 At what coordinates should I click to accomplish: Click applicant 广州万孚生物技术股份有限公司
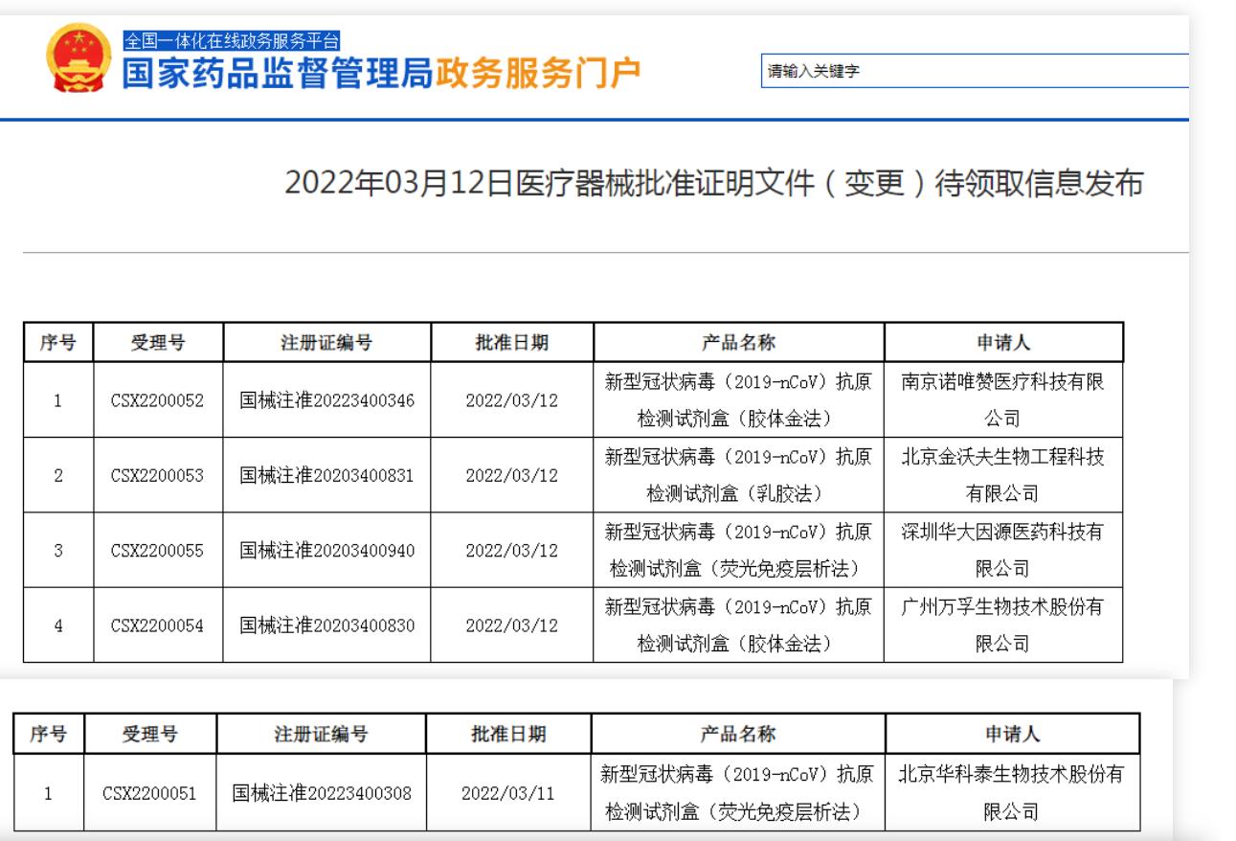click(1002, 625)
